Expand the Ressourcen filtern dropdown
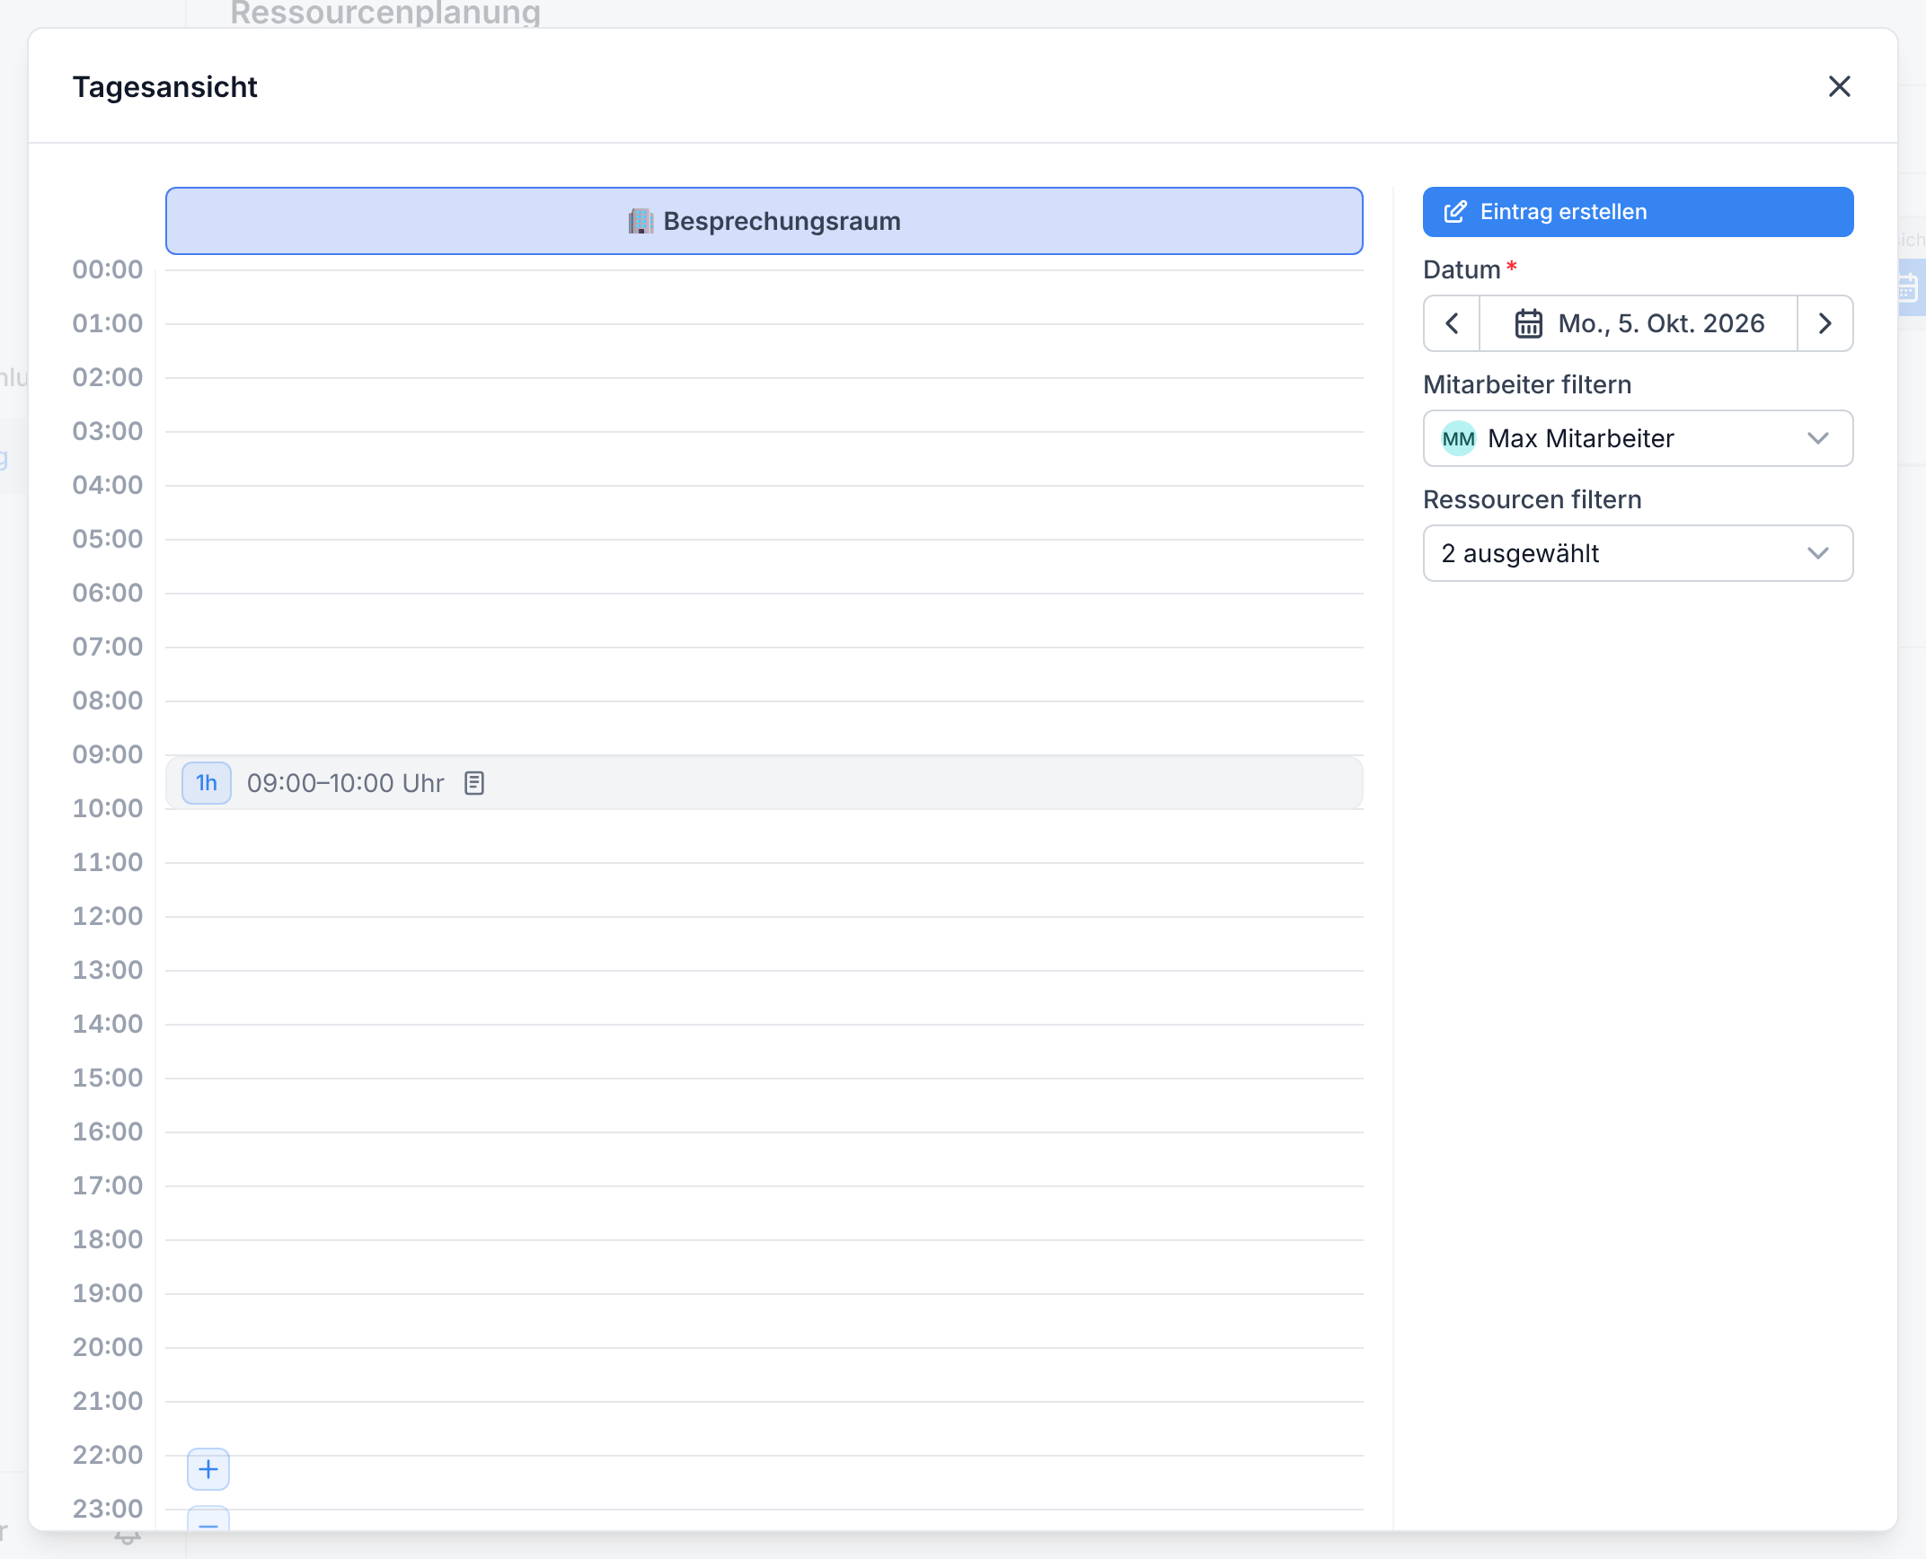 click(1638, 553)
